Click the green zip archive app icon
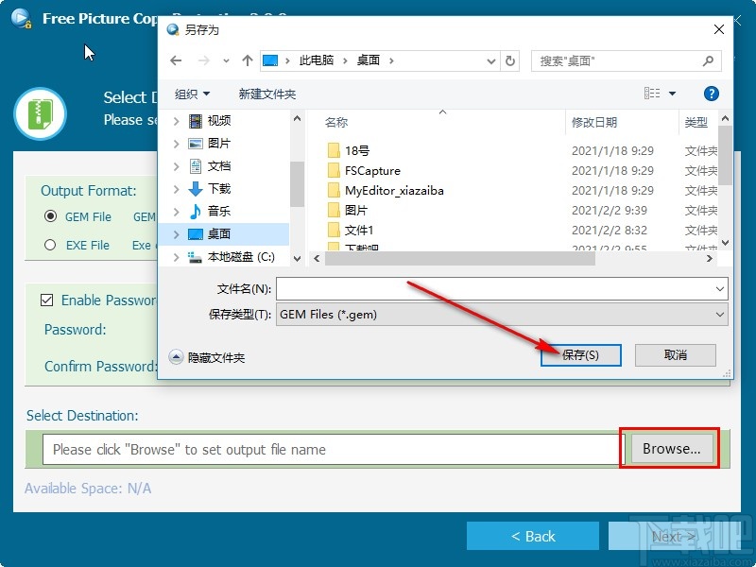Screen dimensions: 756x567 (x=40, y=114)
